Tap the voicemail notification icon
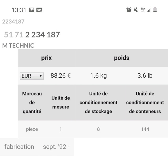168x156 pixels. click(x=39, y=10)
